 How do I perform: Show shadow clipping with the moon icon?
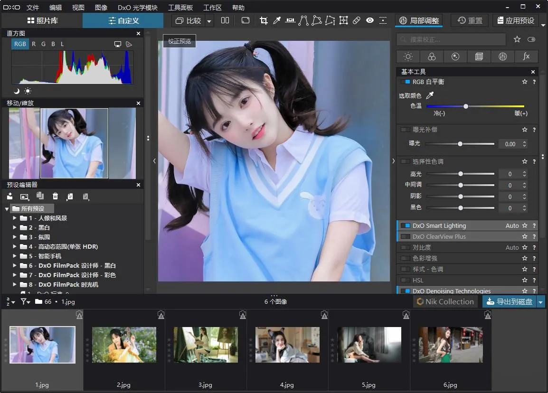pyautogui.click(x=17, y=91)
